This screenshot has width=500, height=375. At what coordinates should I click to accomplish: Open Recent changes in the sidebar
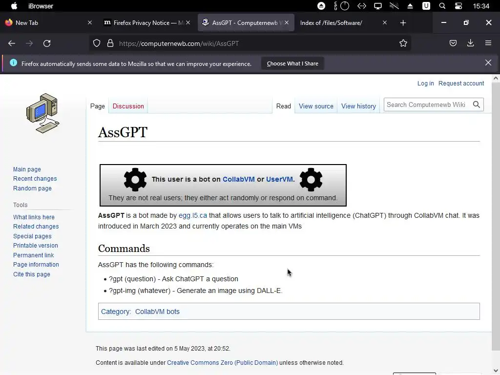(x=35, y=179)
